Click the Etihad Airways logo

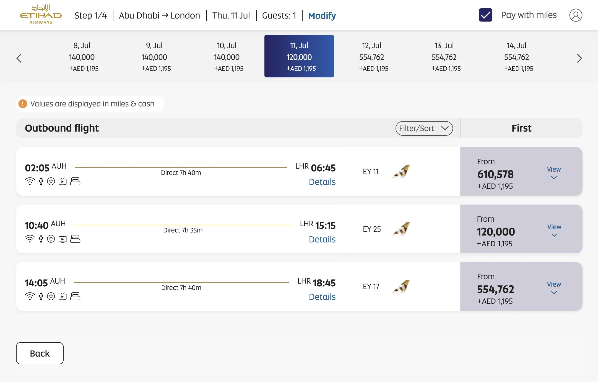[41, 14]
